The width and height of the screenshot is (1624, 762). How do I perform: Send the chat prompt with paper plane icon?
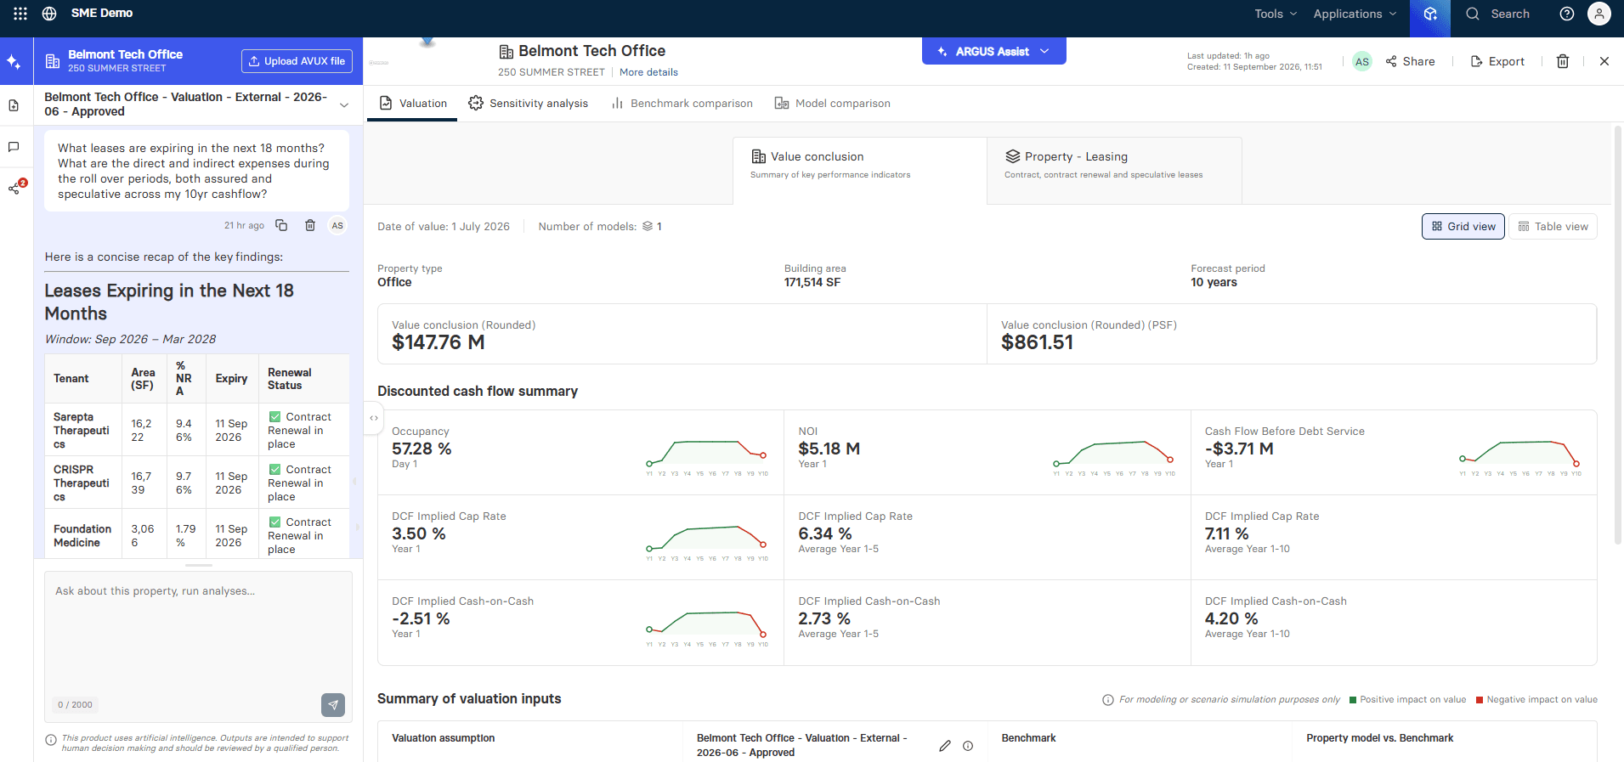click(x=333, y=704)
